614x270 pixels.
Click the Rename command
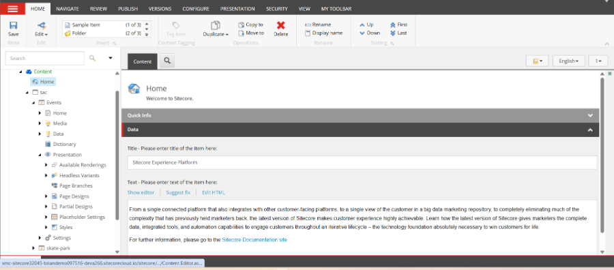tap(318, 25)
